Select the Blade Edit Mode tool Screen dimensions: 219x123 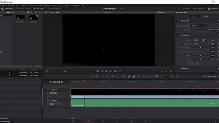[107, 76]
